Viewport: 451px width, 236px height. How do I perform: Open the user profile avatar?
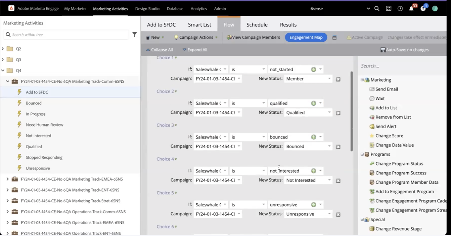435,9
